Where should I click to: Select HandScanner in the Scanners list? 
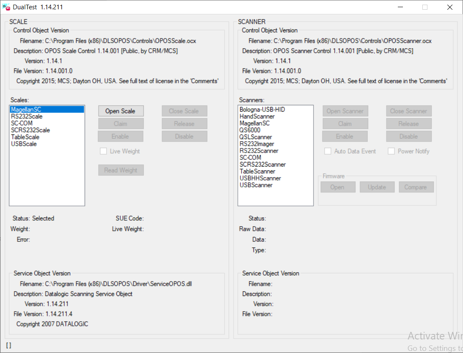point(257,116)
